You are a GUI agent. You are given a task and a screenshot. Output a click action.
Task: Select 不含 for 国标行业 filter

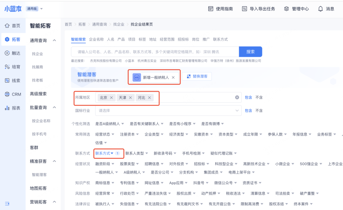click(259, 111)
